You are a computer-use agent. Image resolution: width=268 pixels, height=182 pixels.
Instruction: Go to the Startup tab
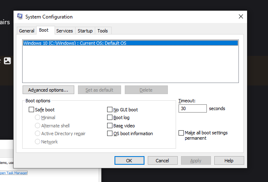pyautogui.click(x=85, y=31)
